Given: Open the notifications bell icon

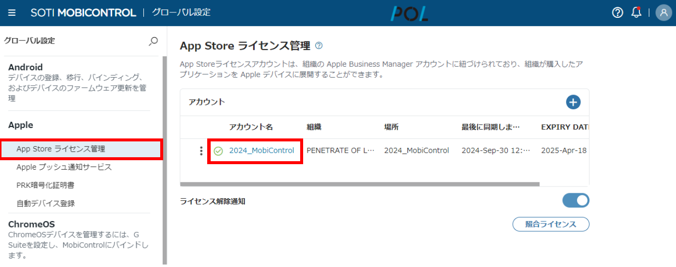Looking at the screenshot, I should (x=636, y=13).
